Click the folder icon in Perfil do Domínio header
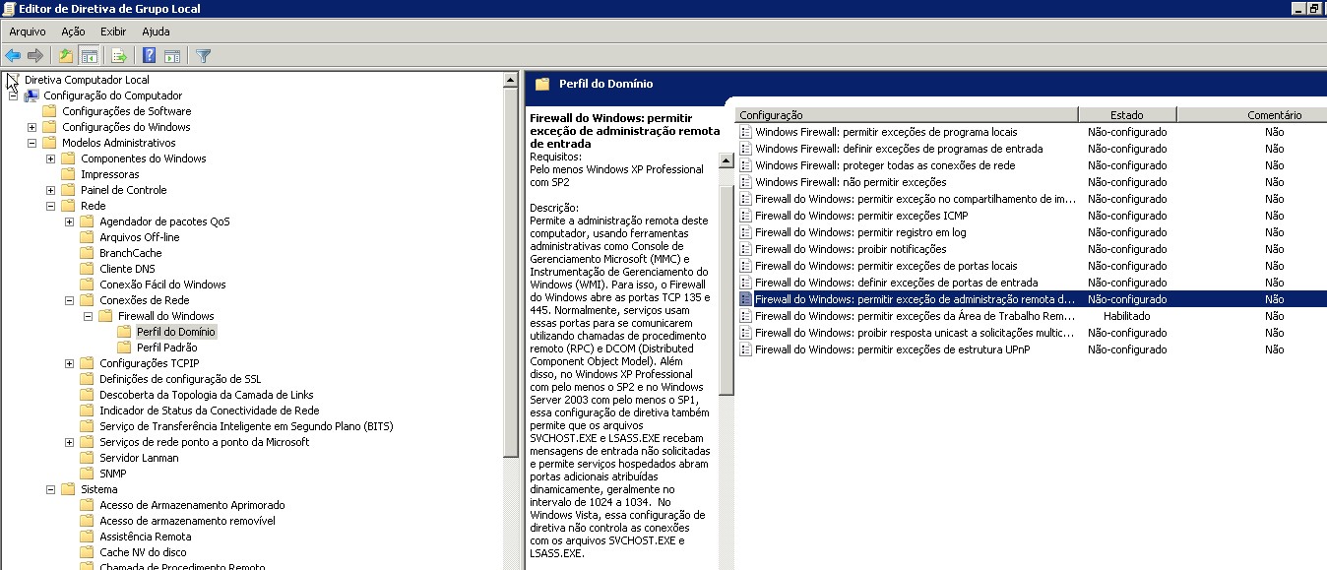1327x570 pixels. coord(542,84)
